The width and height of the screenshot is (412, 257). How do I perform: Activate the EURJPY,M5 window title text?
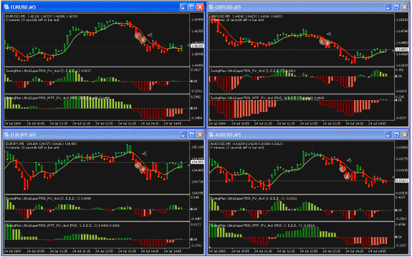tap(23, 135)
